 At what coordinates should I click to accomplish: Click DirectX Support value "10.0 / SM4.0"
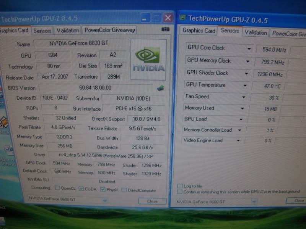point(146,119)
